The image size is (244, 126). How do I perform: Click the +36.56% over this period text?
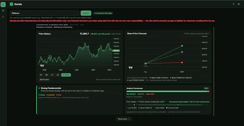(x=100, y=34)
